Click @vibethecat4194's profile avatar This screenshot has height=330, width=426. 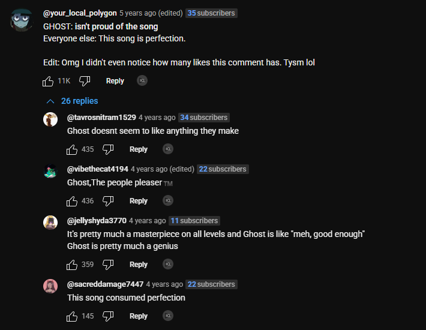tap(50, 171)
